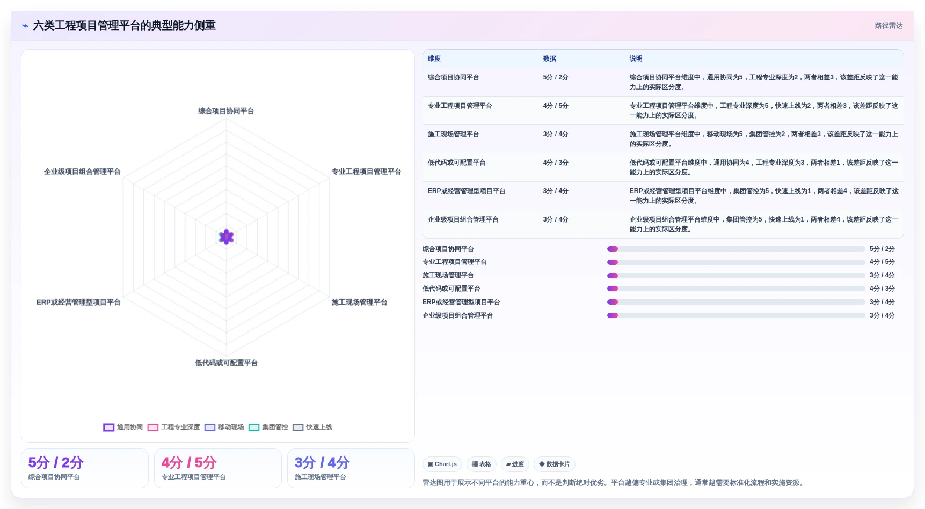Screen dimensions: 925x509
Task: Open the 5分 / 2分 data card
Action: (x=85, y=468)
